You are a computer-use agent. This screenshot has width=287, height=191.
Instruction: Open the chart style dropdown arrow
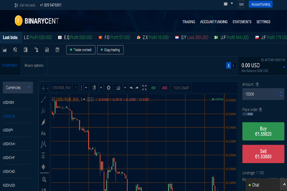pos(101,88)
